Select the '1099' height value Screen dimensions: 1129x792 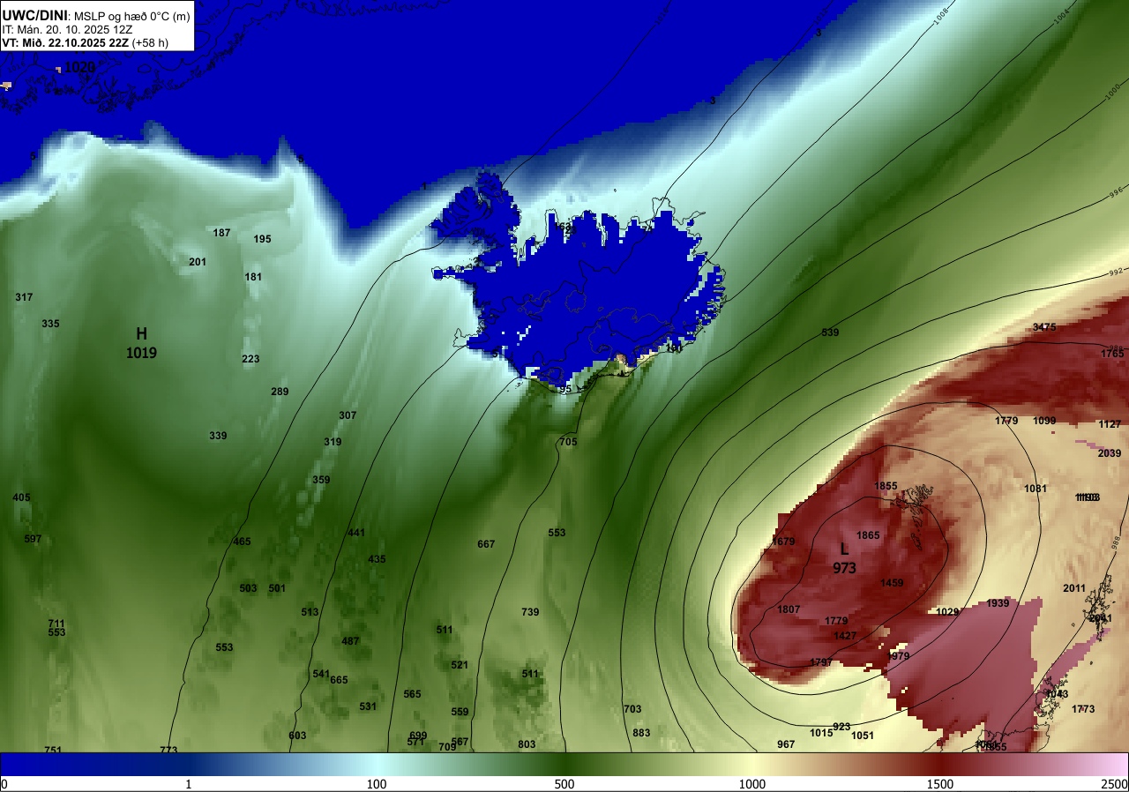(x=1044, y=421)
